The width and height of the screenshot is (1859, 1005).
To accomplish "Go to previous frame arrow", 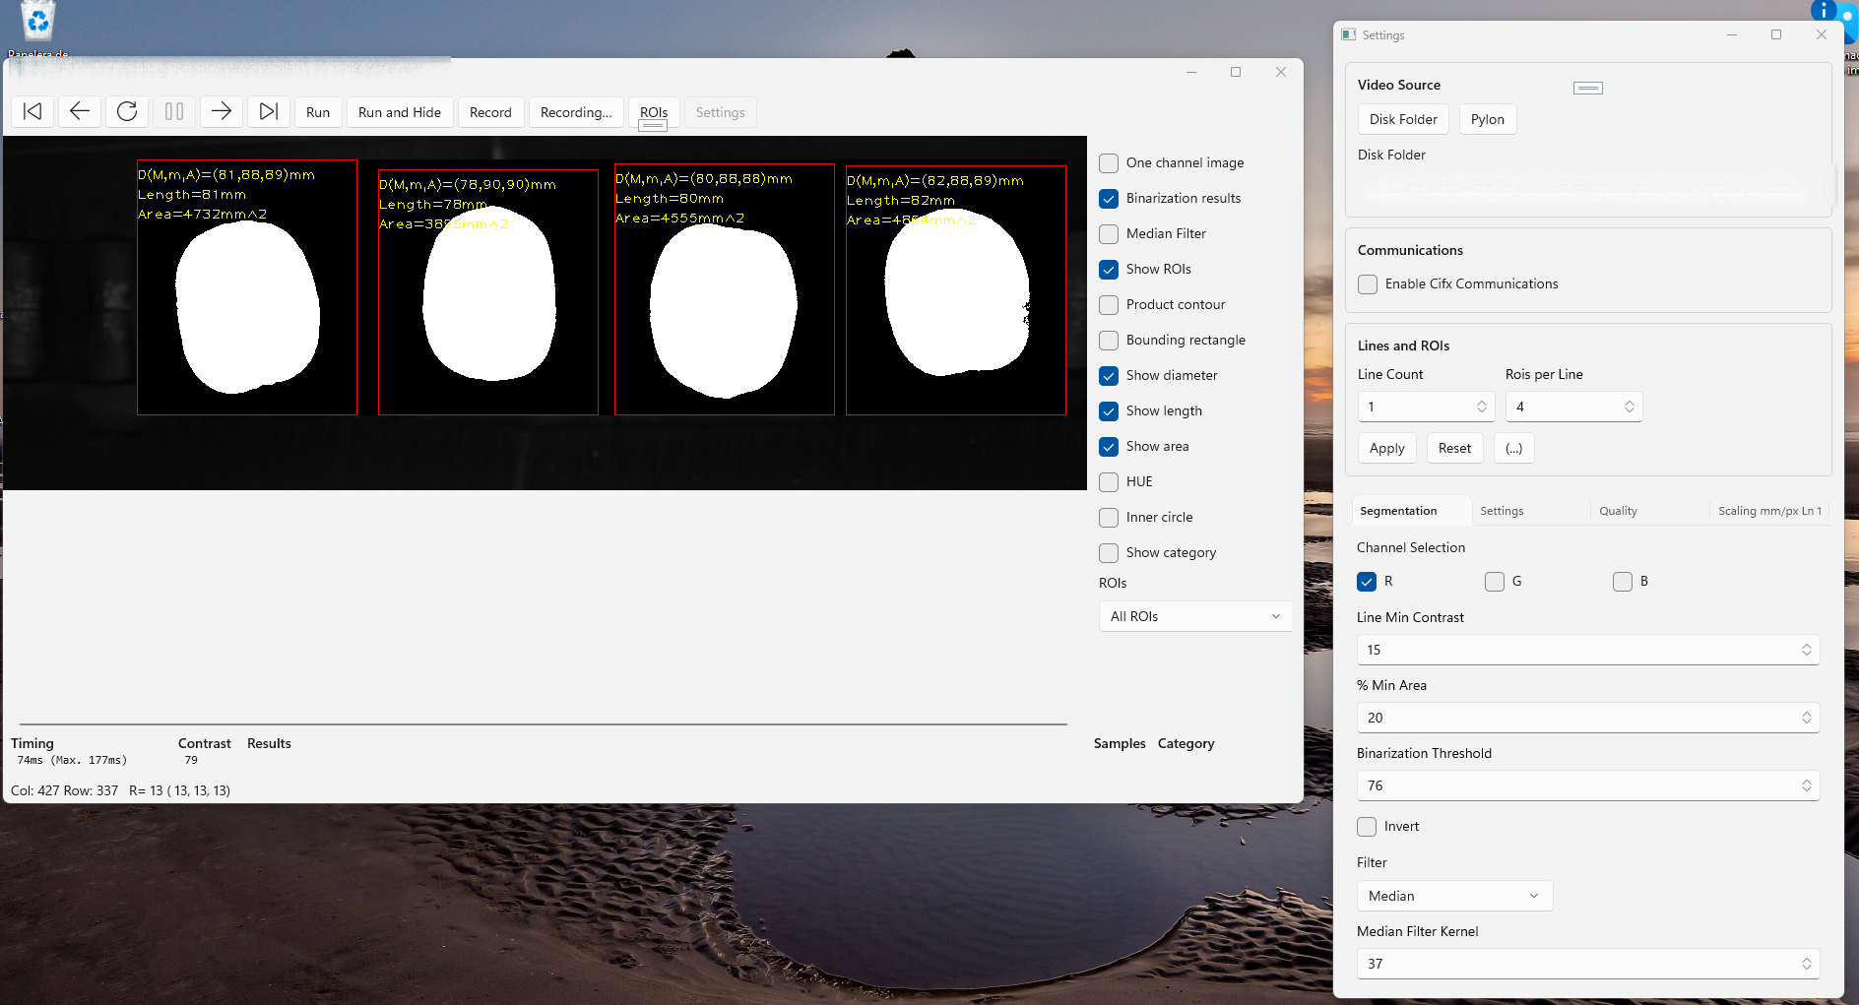I will tap(80, 112).
